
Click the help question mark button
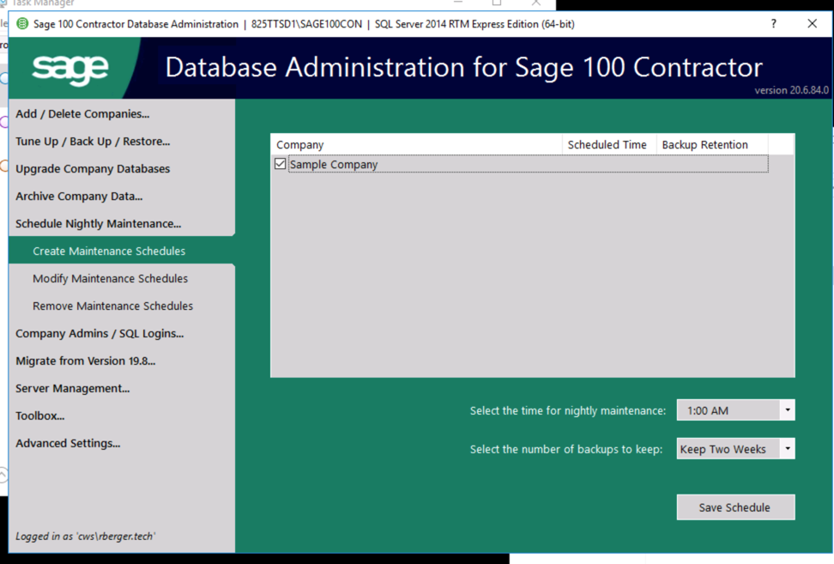coord(773,24)
